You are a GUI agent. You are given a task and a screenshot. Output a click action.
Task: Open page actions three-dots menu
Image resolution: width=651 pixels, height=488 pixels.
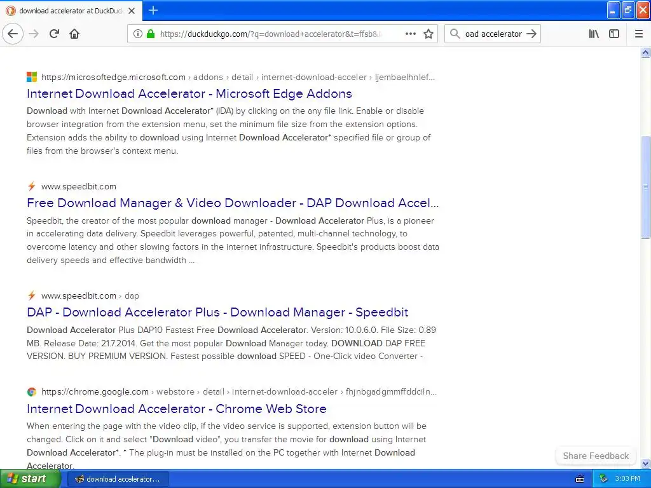[410, 34]
